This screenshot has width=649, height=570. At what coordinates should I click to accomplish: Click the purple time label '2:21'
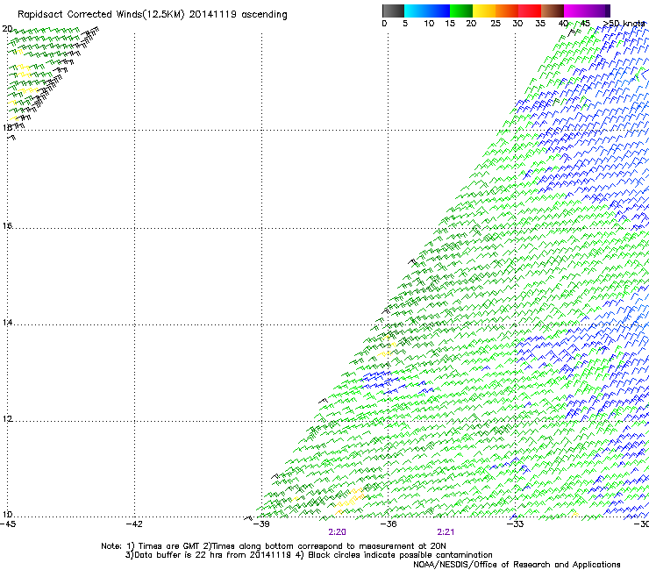tap(446, 532)
